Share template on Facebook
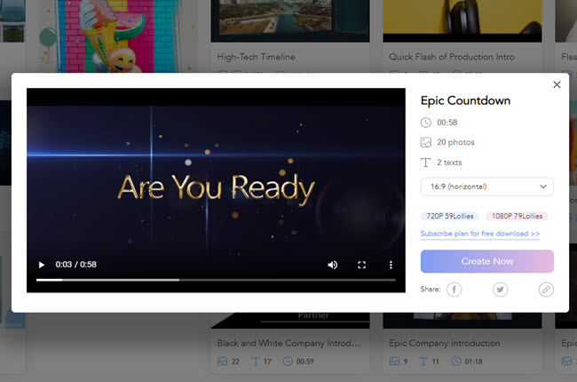The width and height of the screenshot is (577, 382). click(x=454, y=290)
